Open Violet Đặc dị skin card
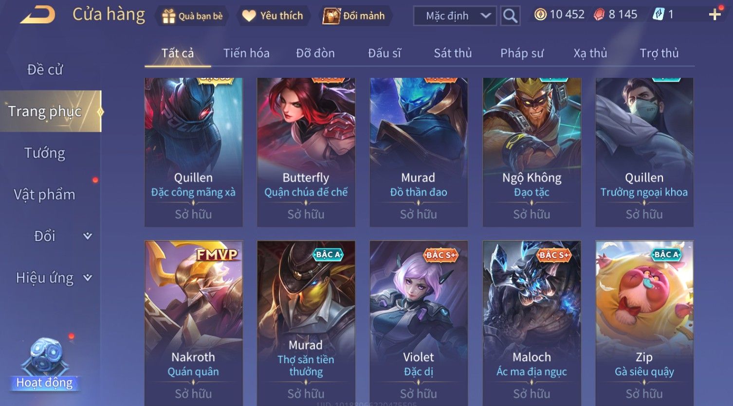 [419, 323]
